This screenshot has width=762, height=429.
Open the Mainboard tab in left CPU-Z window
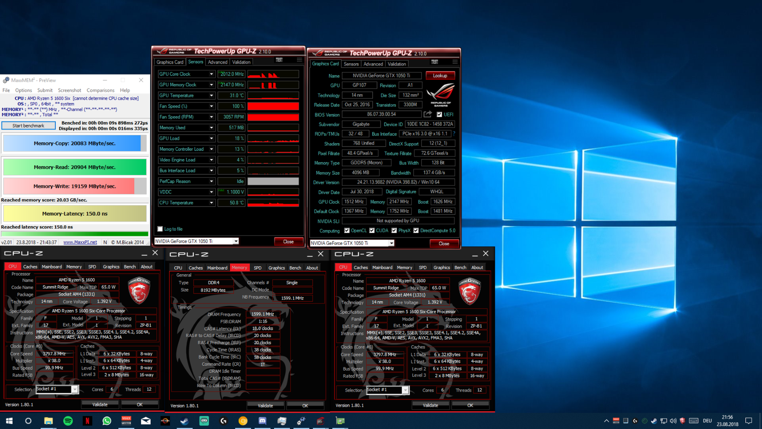coord(52,267)
